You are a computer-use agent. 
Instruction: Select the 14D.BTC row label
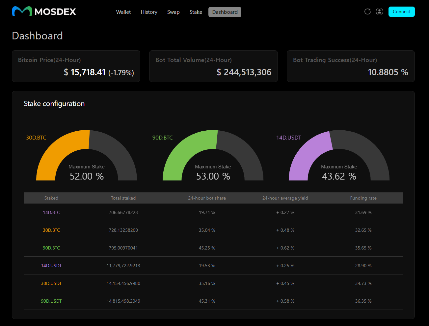pyautogui.click(x=51, y=212)
